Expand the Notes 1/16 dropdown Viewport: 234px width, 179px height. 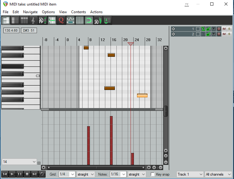(118, 174)
